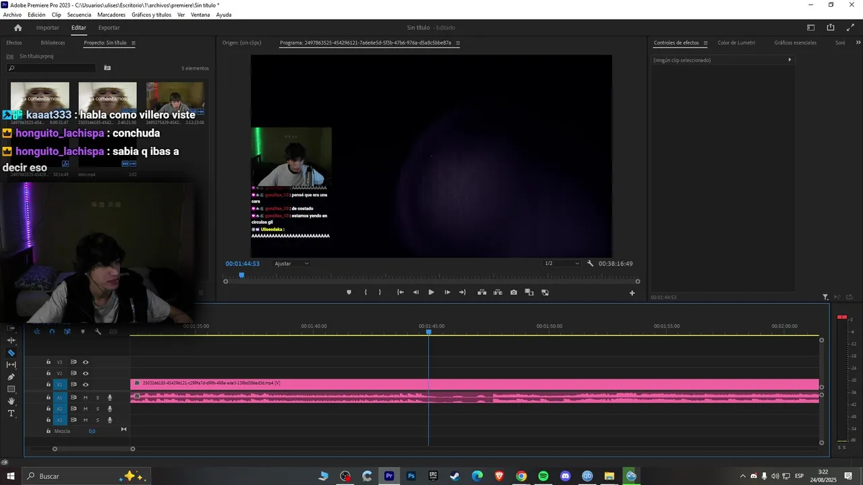Open Quick Export share icon
This screenshot has width=863, height=485.
tap(831, 28)
